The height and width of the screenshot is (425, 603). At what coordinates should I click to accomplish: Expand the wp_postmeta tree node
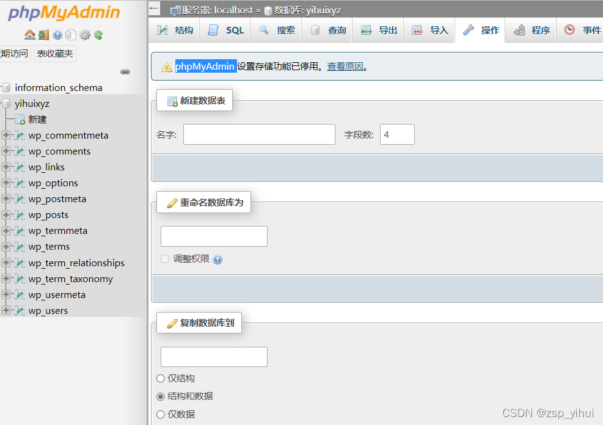click(5, 198)
